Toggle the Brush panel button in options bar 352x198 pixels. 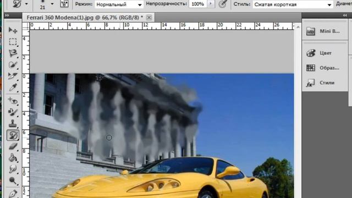click(x=64, y=4)
